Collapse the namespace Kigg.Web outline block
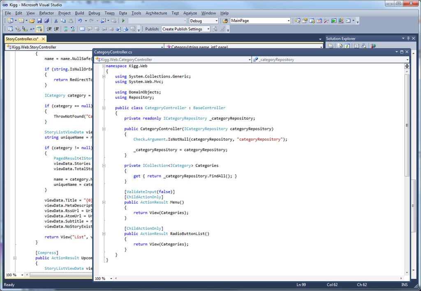 point(104,66)
